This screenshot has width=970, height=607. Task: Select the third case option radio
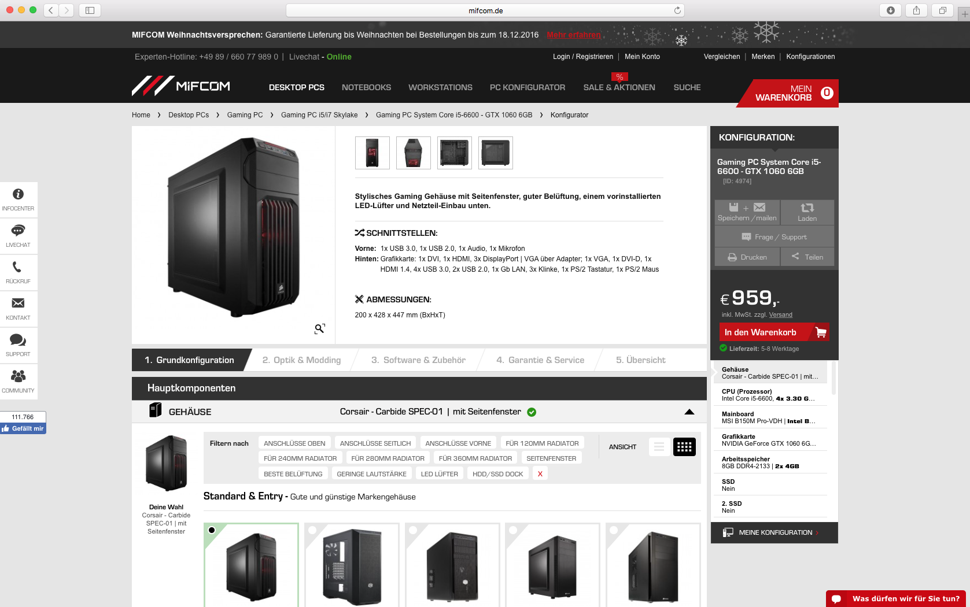coord(413,530)
